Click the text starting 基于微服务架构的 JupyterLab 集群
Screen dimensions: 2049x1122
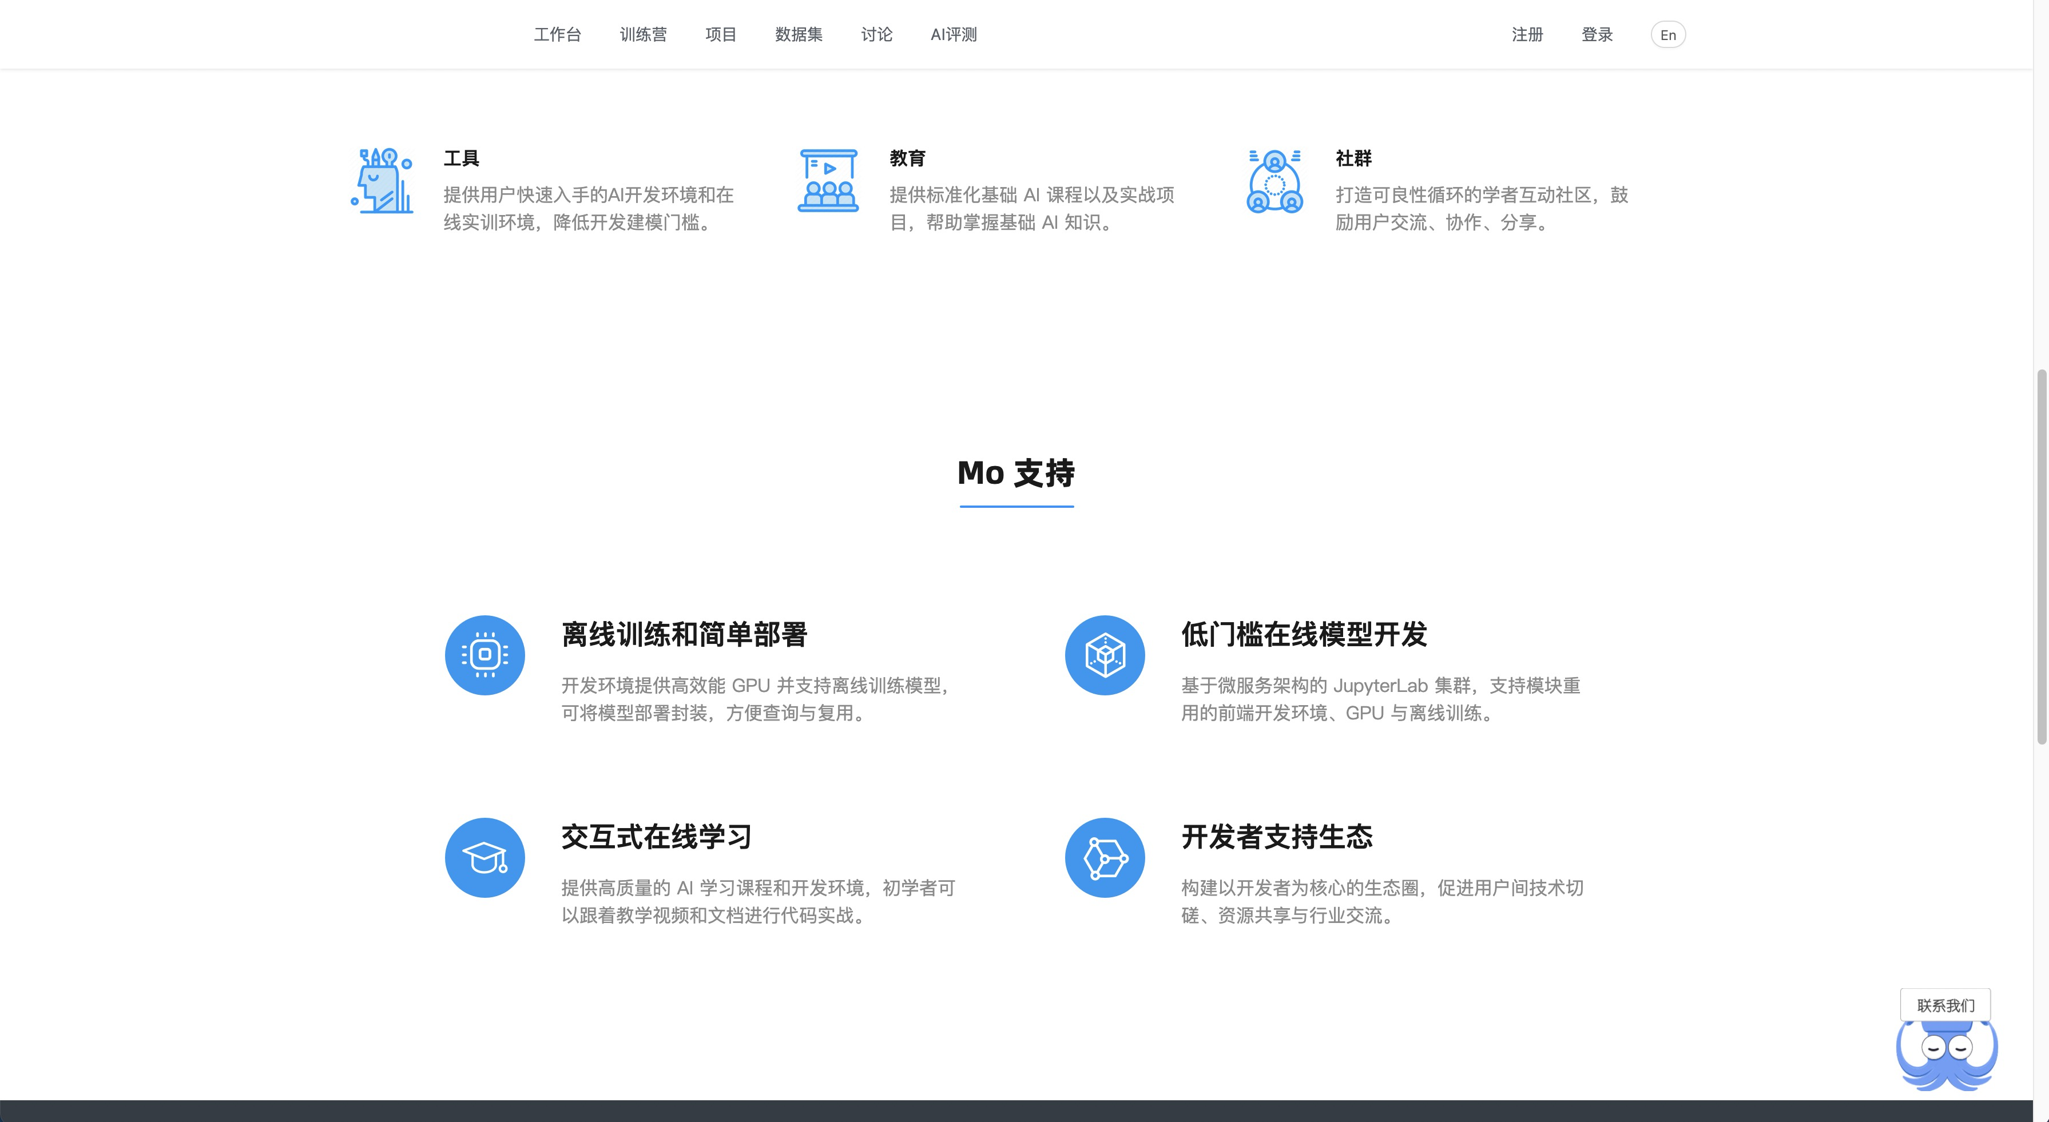click(1381, 699)
